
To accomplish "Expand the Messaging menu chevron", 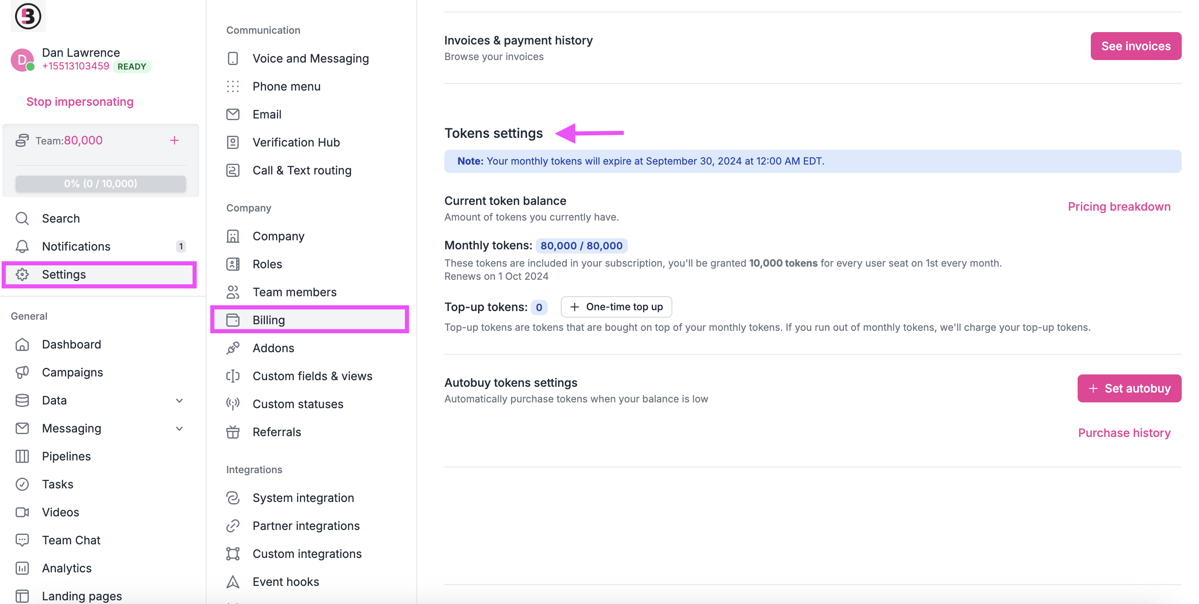I will coord(179,428).
